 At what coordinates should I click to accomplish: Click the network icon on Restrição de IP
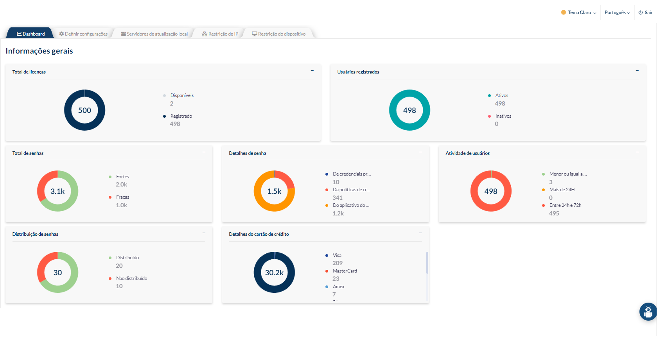point(204,34)
